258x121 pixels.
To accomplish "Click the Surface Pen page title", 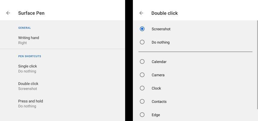I will (31, 13).
